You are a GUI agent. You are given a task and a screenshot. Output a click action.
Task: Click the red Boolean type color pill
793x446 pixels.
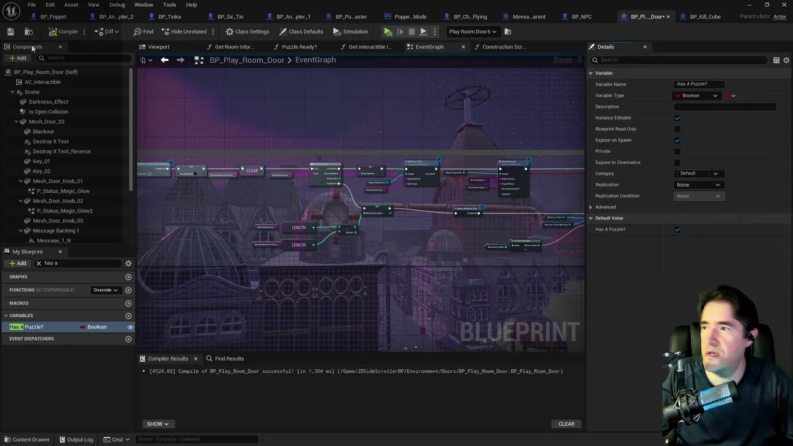tap(678, 95)
